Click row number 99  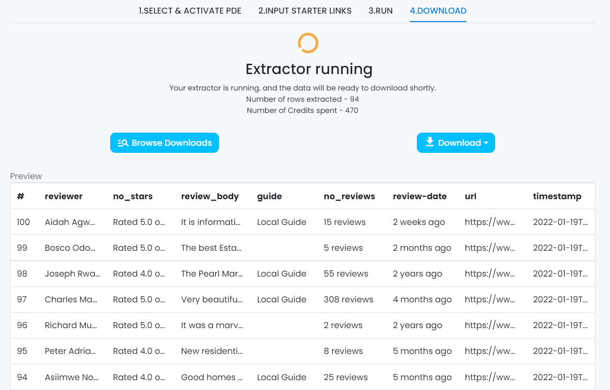click(22, 248)
